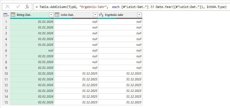Click the null Ergebnis-Jahr cell in row 8
The height and width of the screenshot is (108, 230).
pyautogui.click(x=120, y=62)
